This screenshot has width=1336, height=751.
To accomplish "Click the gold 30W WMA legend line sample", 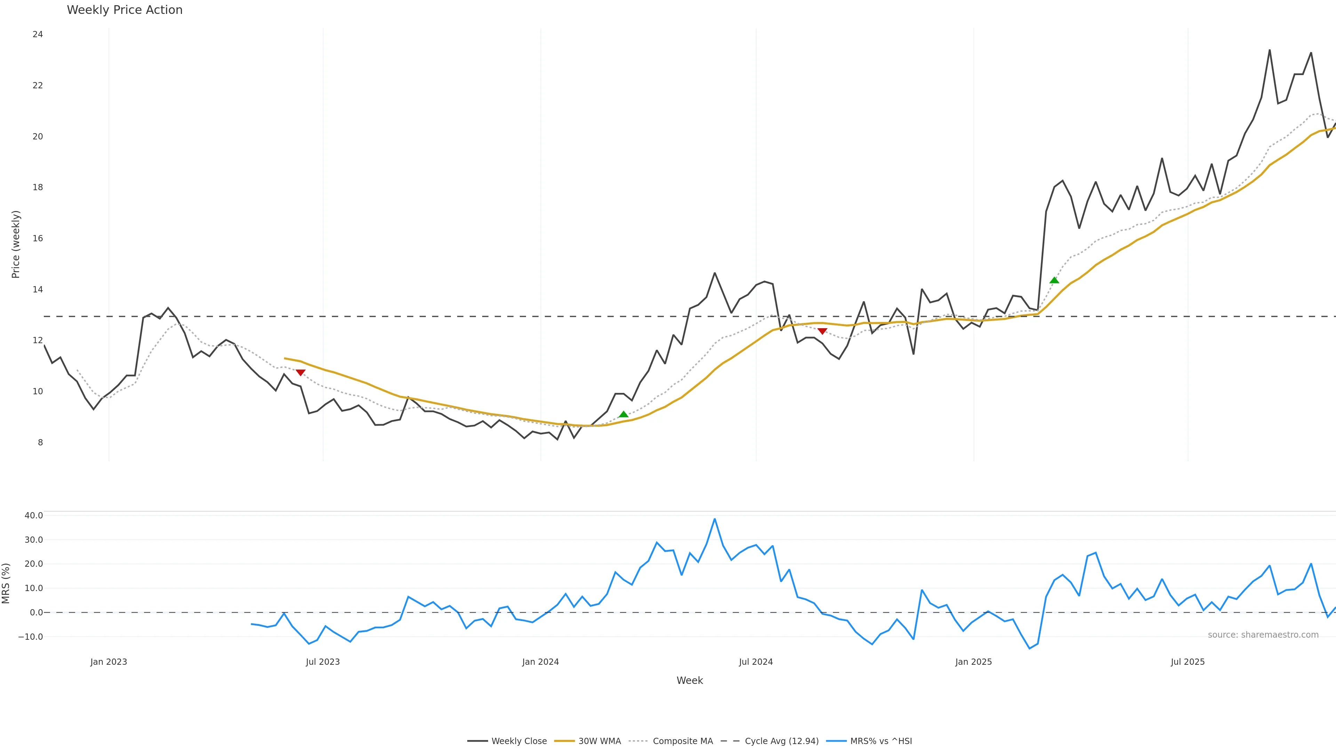I will click(x=564, y=741).
